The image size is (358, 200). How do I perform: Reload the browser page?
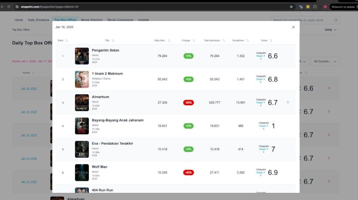pos(9,7)
